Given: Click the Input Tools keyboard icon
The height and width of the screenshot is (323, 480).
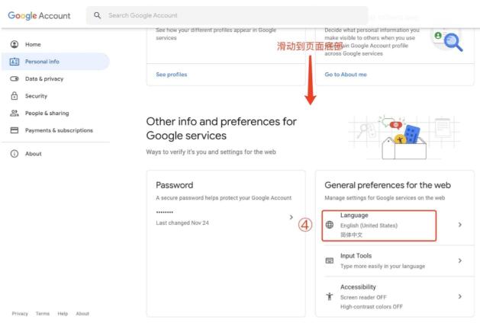Looking at the screenshot, I should pos(330,261).
